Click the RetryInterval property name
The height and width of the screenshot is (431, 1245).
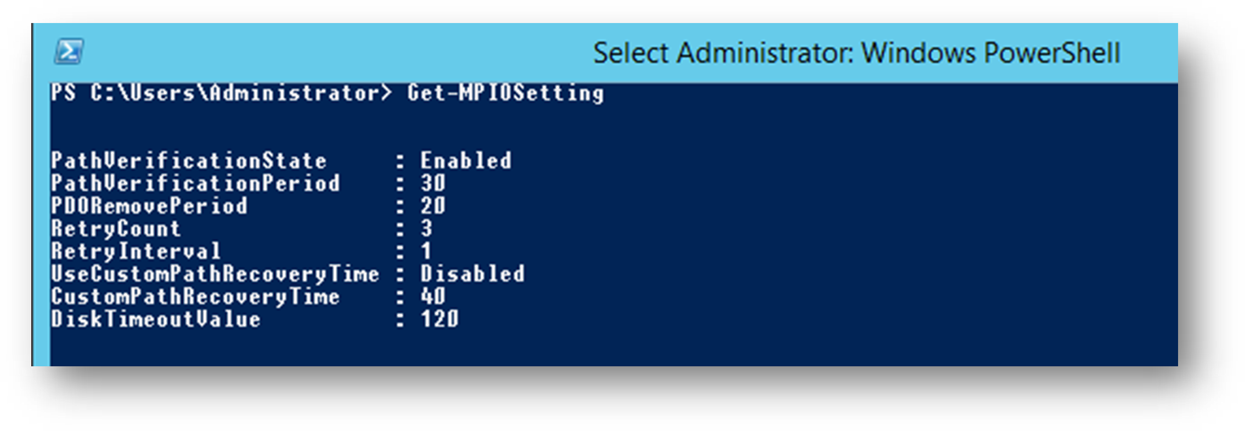[136, 252]
